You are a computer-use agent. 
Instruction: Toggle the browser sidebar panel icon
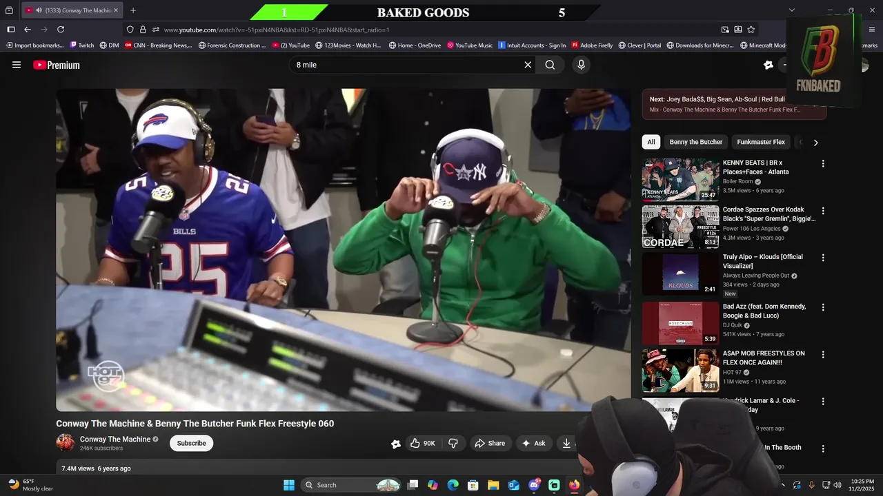coord(10,30)
